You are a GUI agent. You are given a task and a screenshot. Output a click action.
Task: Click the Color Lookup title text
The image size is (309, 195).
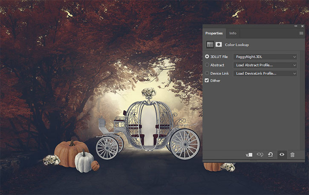(x=237, y=45)
